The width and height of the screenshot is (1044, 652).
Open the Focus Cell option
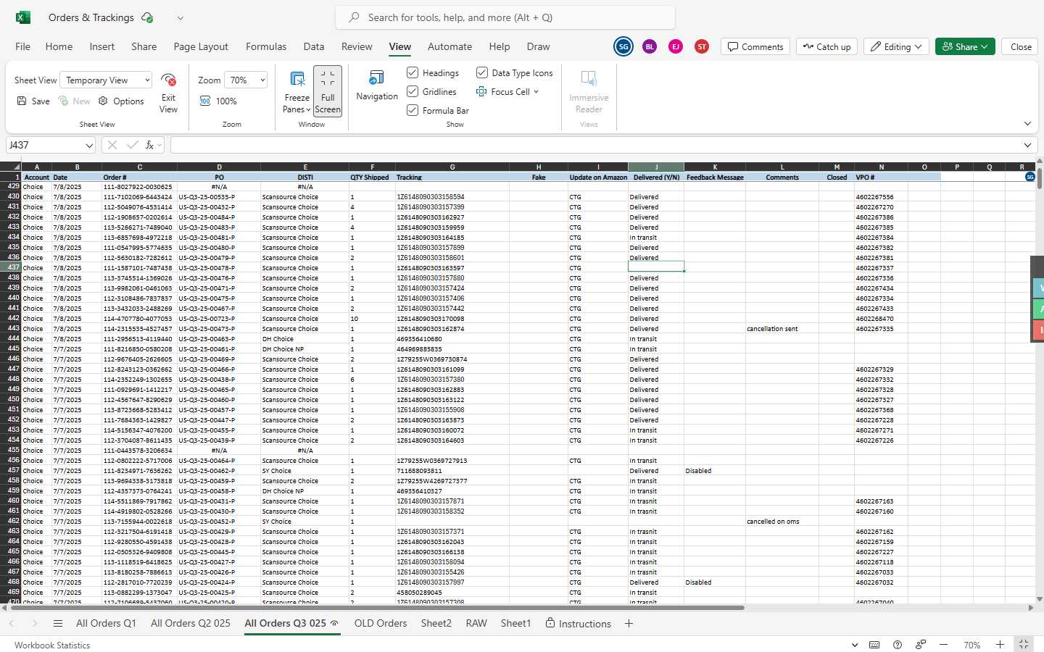[507, 92]
